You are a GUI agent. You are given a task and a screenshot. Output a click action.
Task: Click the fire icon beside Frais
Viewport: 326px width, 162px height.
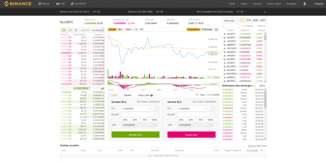pos(197,95)
